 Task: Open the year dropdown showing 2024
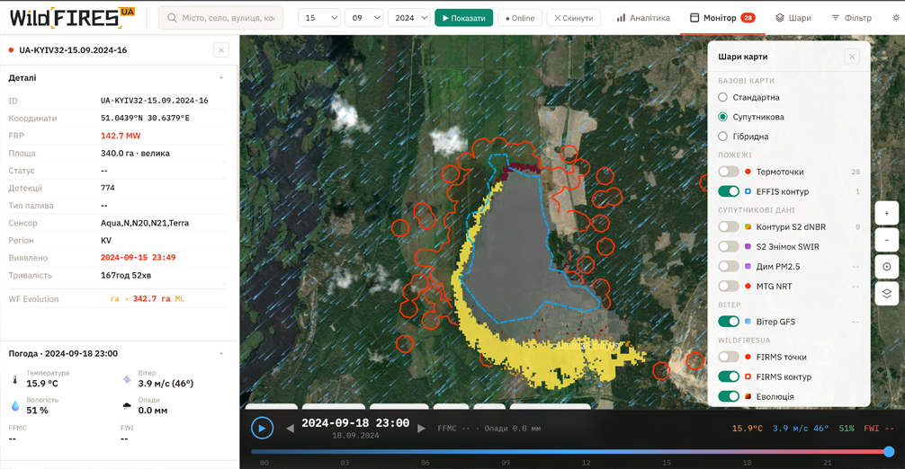(x=408, y=18)
